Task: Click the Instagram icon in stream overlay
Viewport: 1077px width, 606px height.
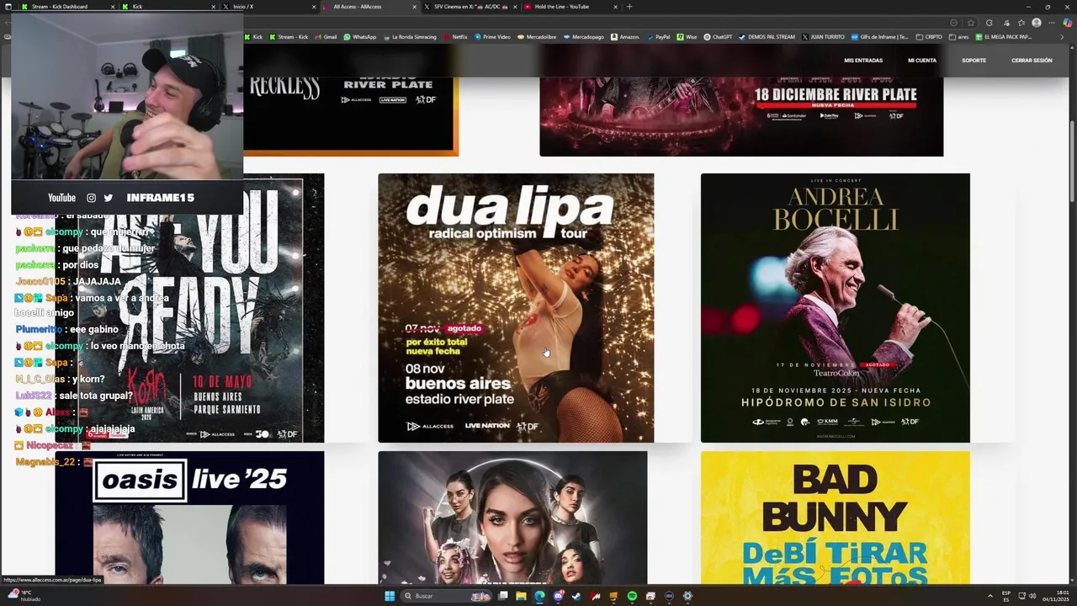Action: pos(91,198)
